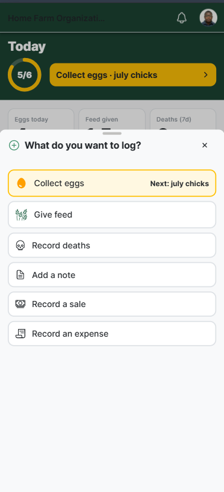
Task: Select the Give feed option
Action: [x=112, y=215]
